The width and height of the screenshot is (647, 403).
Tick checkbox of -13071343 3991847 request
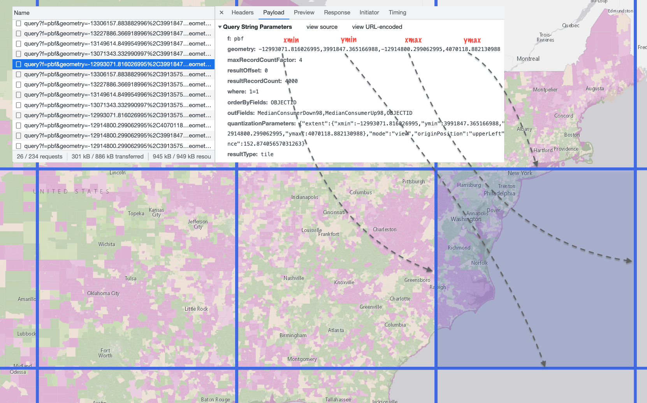(x=18, y=54)
